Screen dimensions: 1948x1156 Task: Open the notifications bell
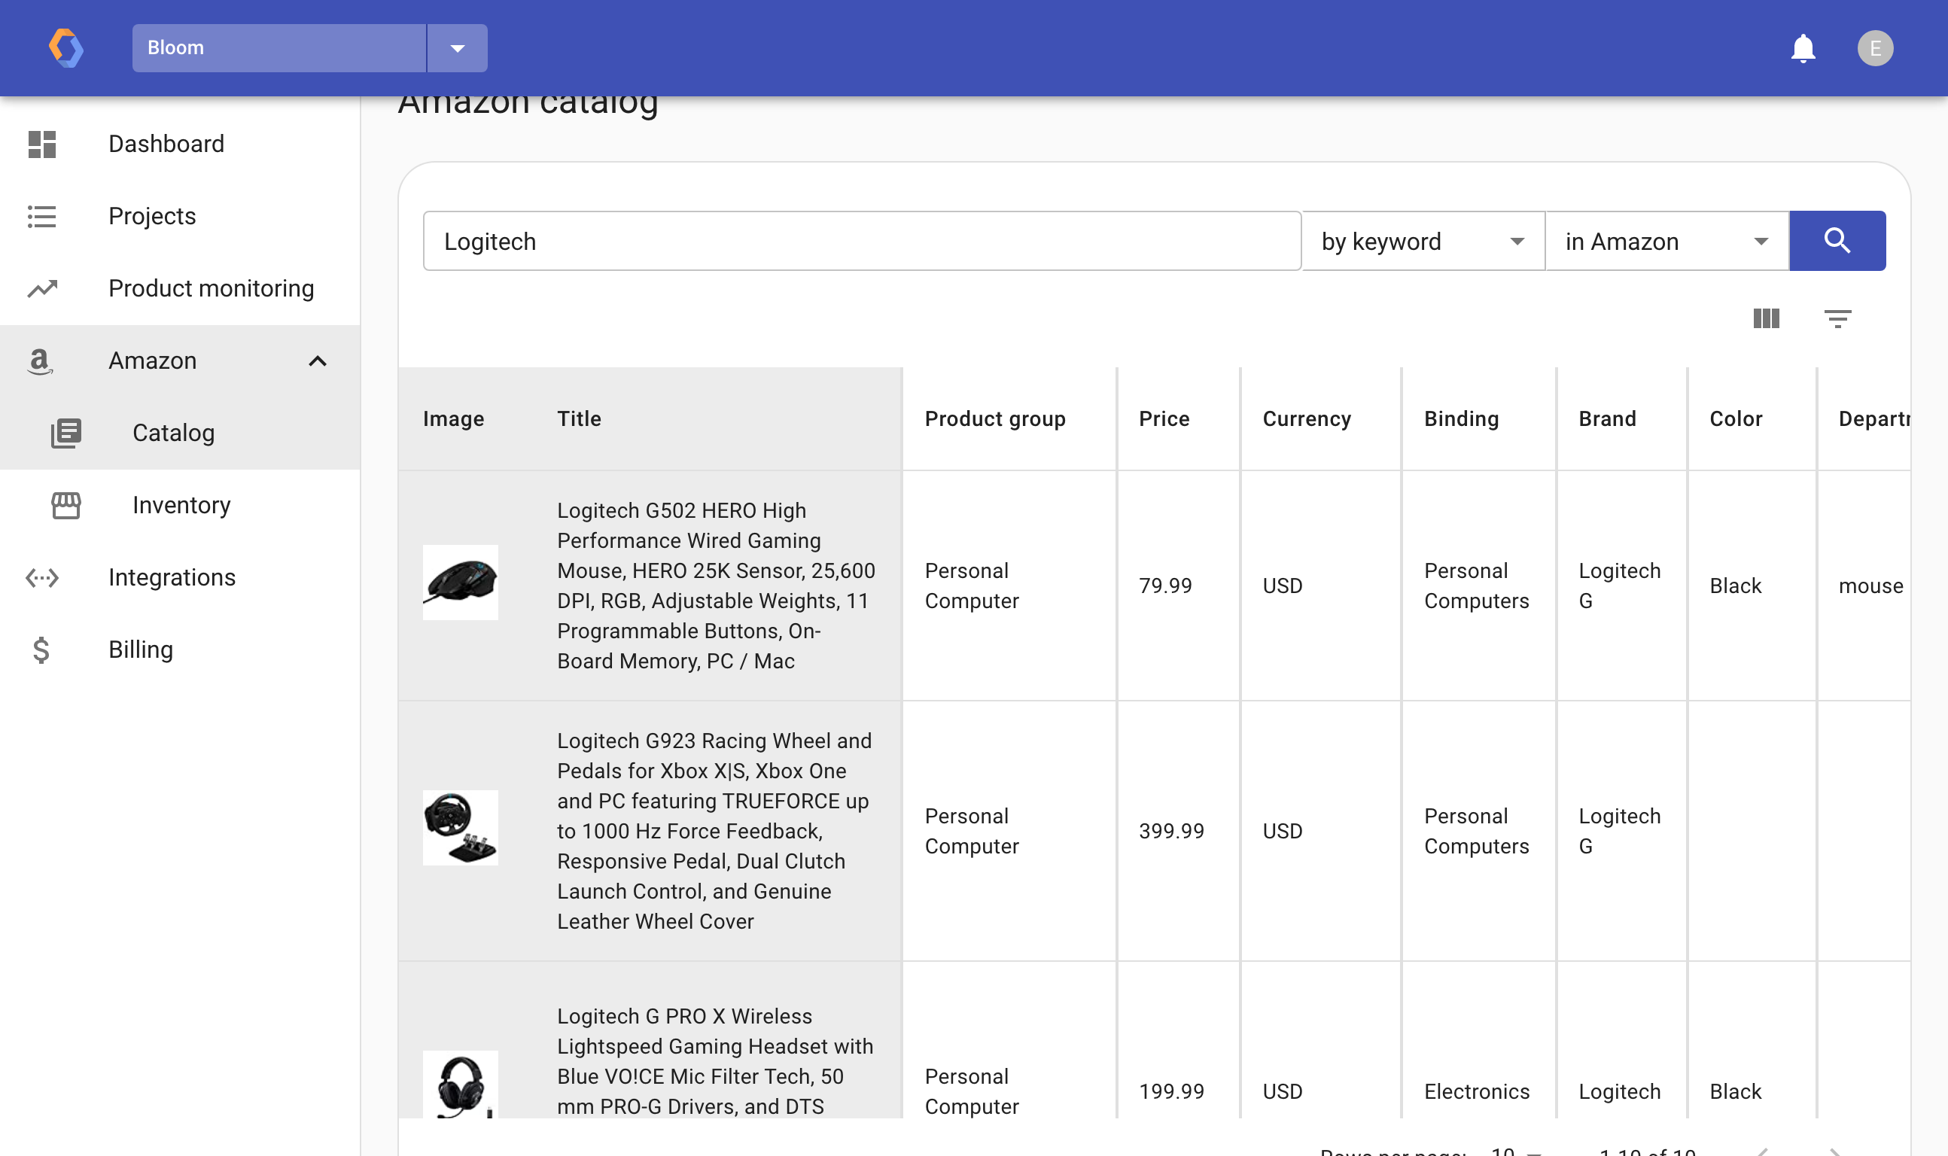click(x=1802, y=48)
